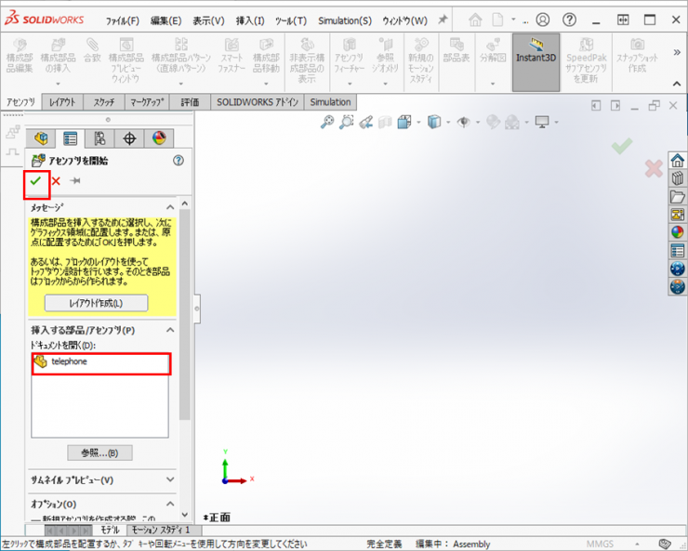
Task: Click the Zoom to Area icon
Action: (346, 122)
